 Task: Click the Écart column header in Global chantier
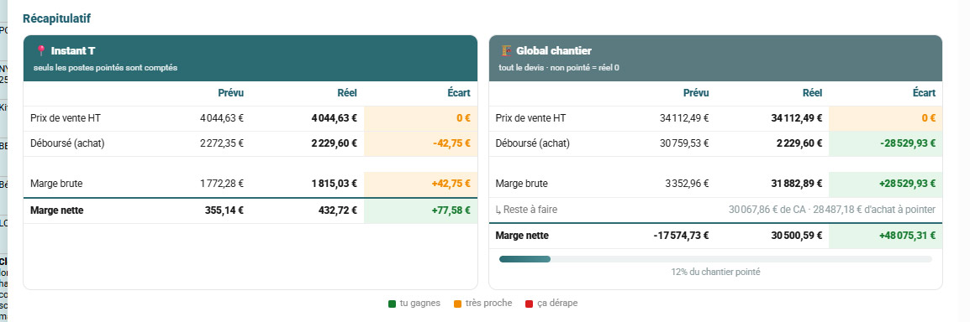924,93
